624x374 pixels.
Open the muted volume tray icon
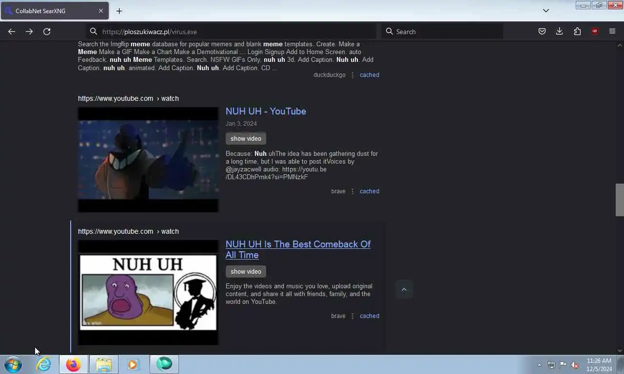575,365
